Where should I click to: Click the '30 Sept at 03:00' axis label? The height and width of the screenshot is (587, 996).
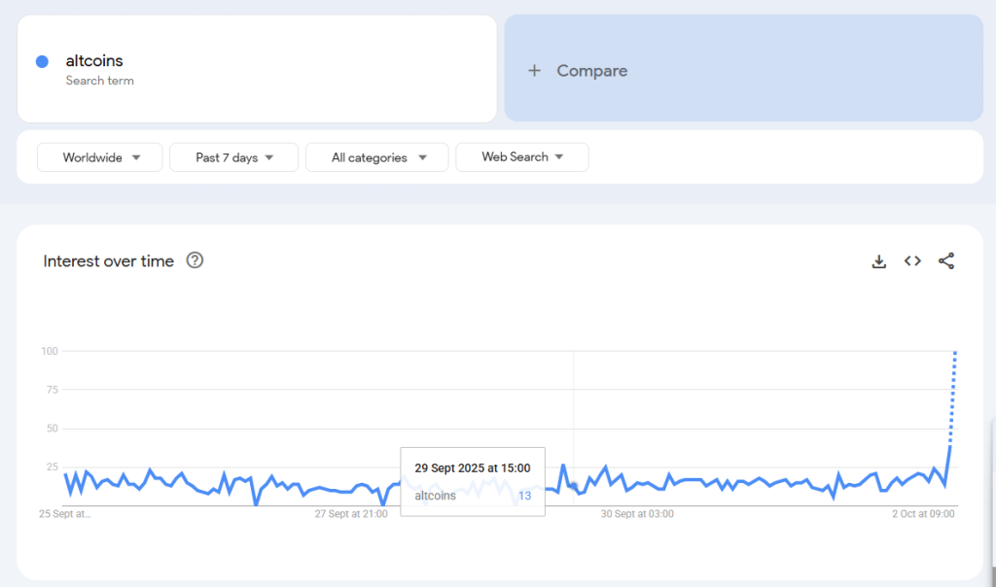click(x=637, y=514)
